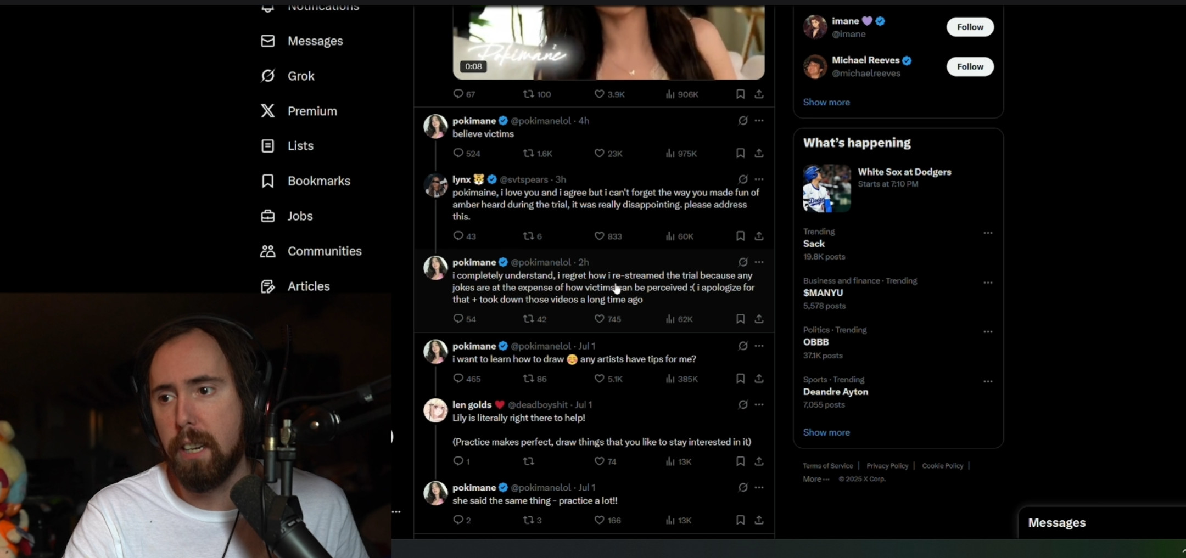The height and width of the screenshot is (558, 1186).
Task: Open Grok explain on 'believe victims' post
Action: 742,121
